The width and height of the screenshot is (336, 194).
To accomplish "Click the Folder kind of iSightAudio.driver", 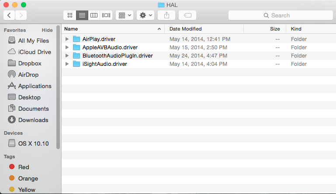I will pyautogui.click(x=299, y=64).
